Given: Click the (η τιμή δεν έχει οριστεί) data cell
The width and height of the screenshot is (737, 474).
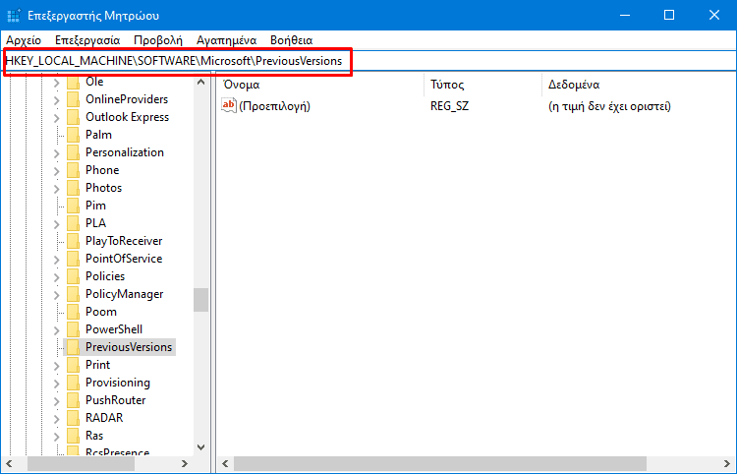Looking at the screenshot, I should [x=609, y=106].
